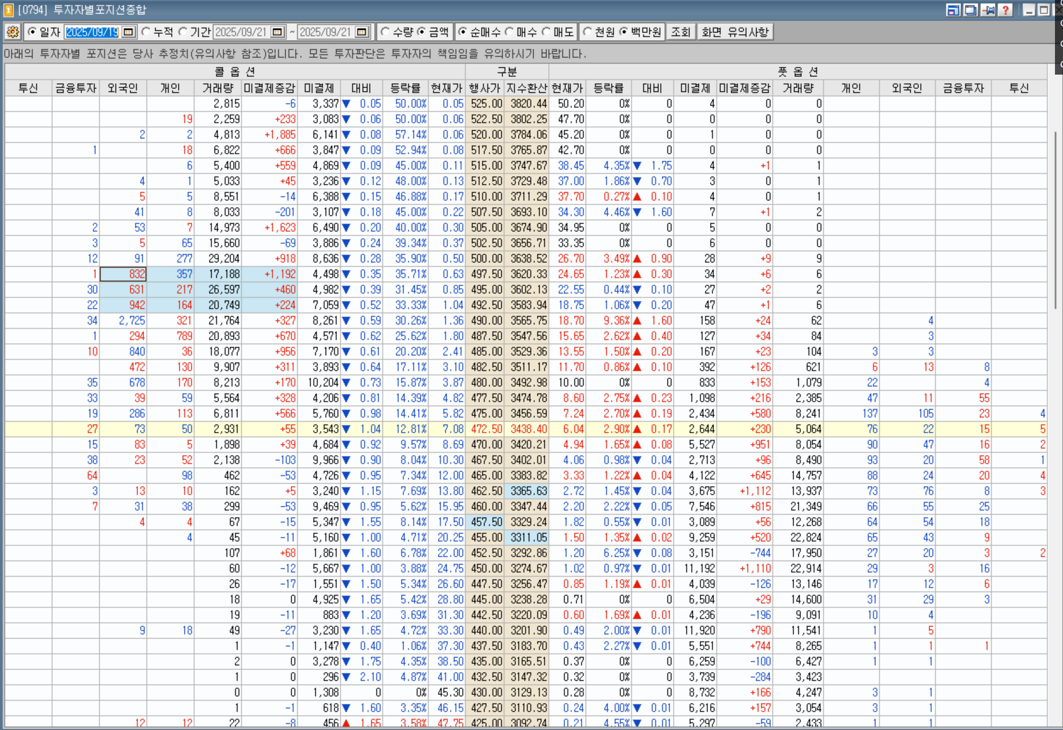Click the pin window icon in title bar
Image resolution: width=1063 pixels, height=730 pixels.
[x=988, y=10]
